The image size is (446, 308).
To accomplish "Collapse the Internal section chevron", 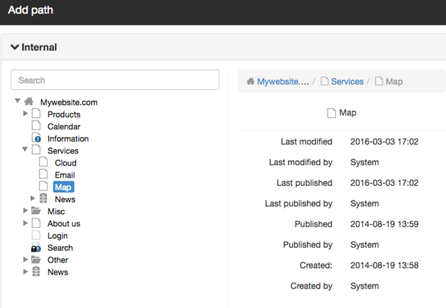I will (x=15, y=47).
